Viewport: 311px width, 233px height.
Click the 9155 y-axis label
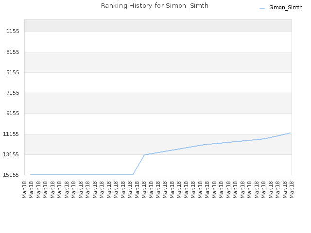point(13,113)
